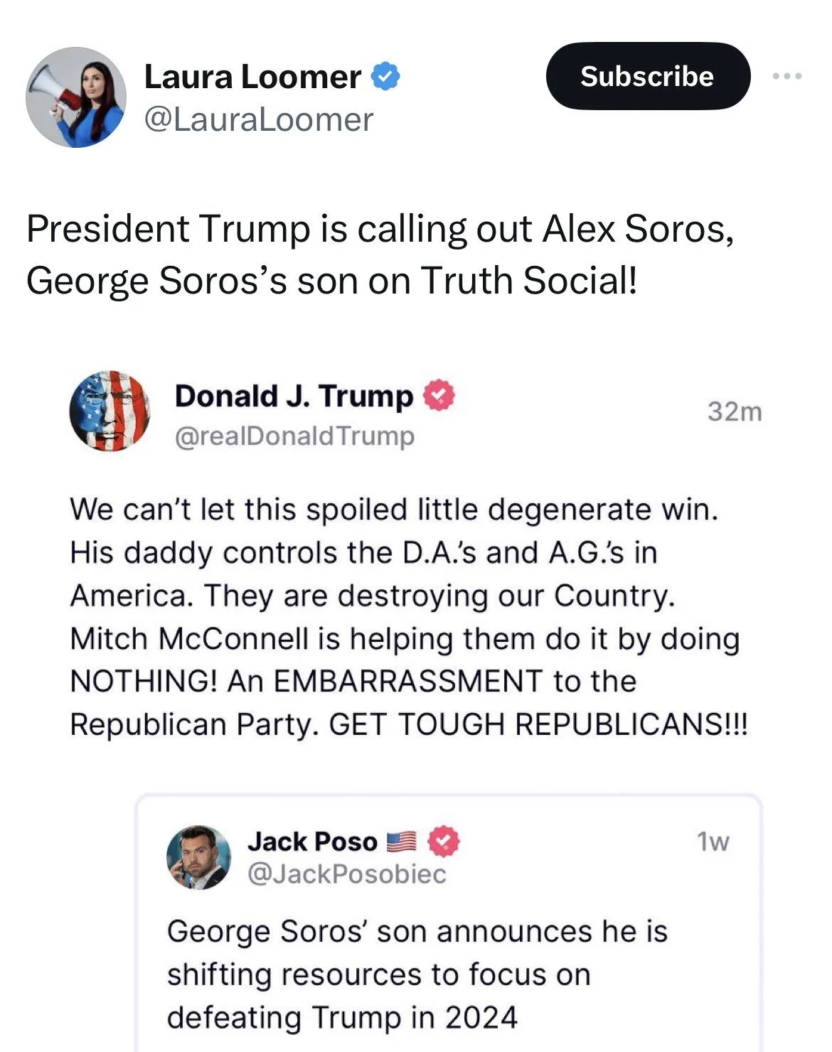Click the 32m timestamp
832x1052 pixels.
click(x=734, y=412)
